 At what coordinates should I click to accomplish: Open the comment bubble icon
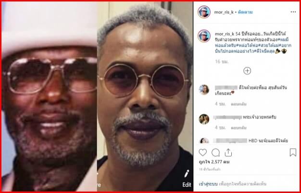click(215, 153)
